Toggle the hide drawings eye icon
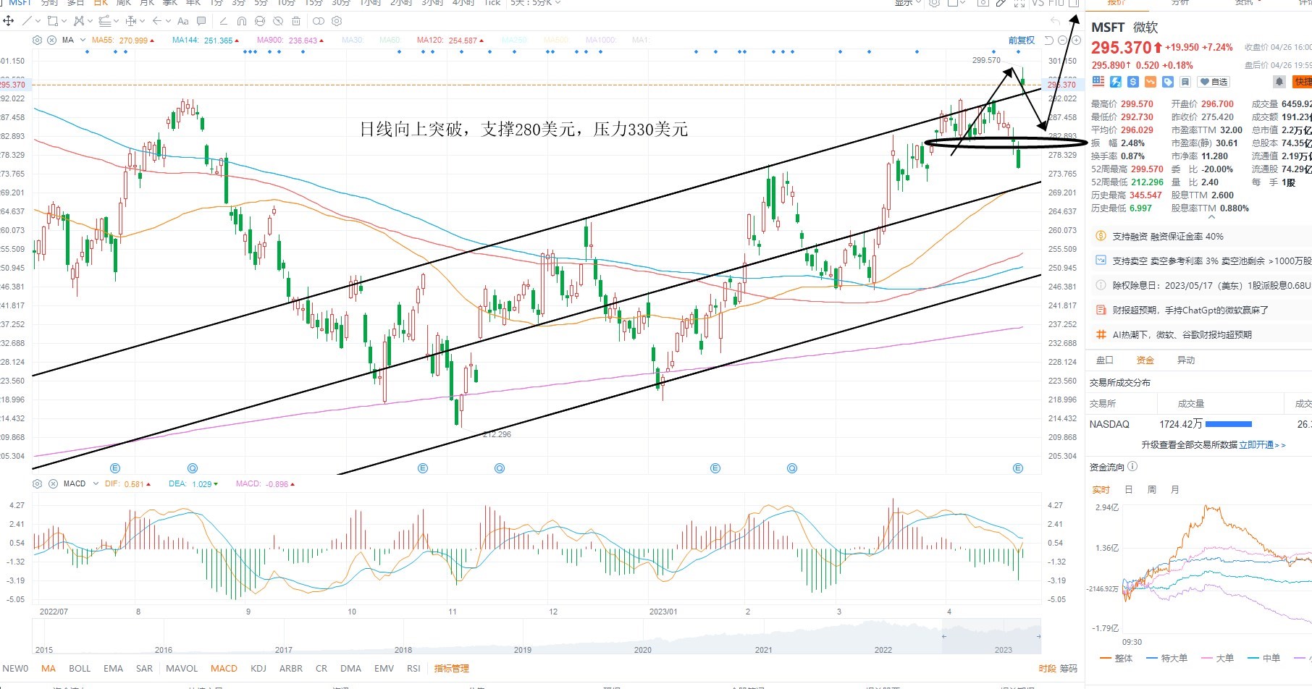 point(278,21)
